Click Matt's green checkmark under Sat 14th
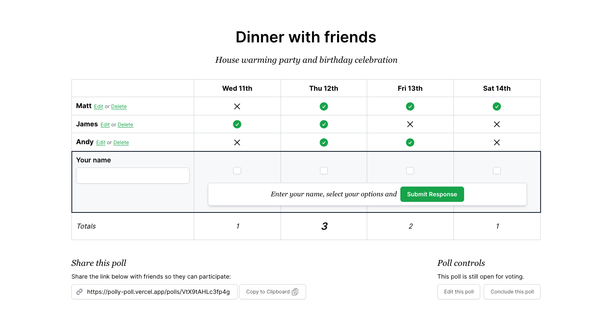The height and width of the screenshot is (335, 612). 497,106
